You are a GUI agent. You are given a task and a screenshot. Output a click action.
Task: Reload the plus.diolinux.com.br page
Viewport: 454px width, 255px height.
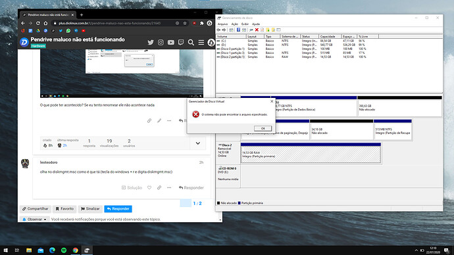[38, 23]
